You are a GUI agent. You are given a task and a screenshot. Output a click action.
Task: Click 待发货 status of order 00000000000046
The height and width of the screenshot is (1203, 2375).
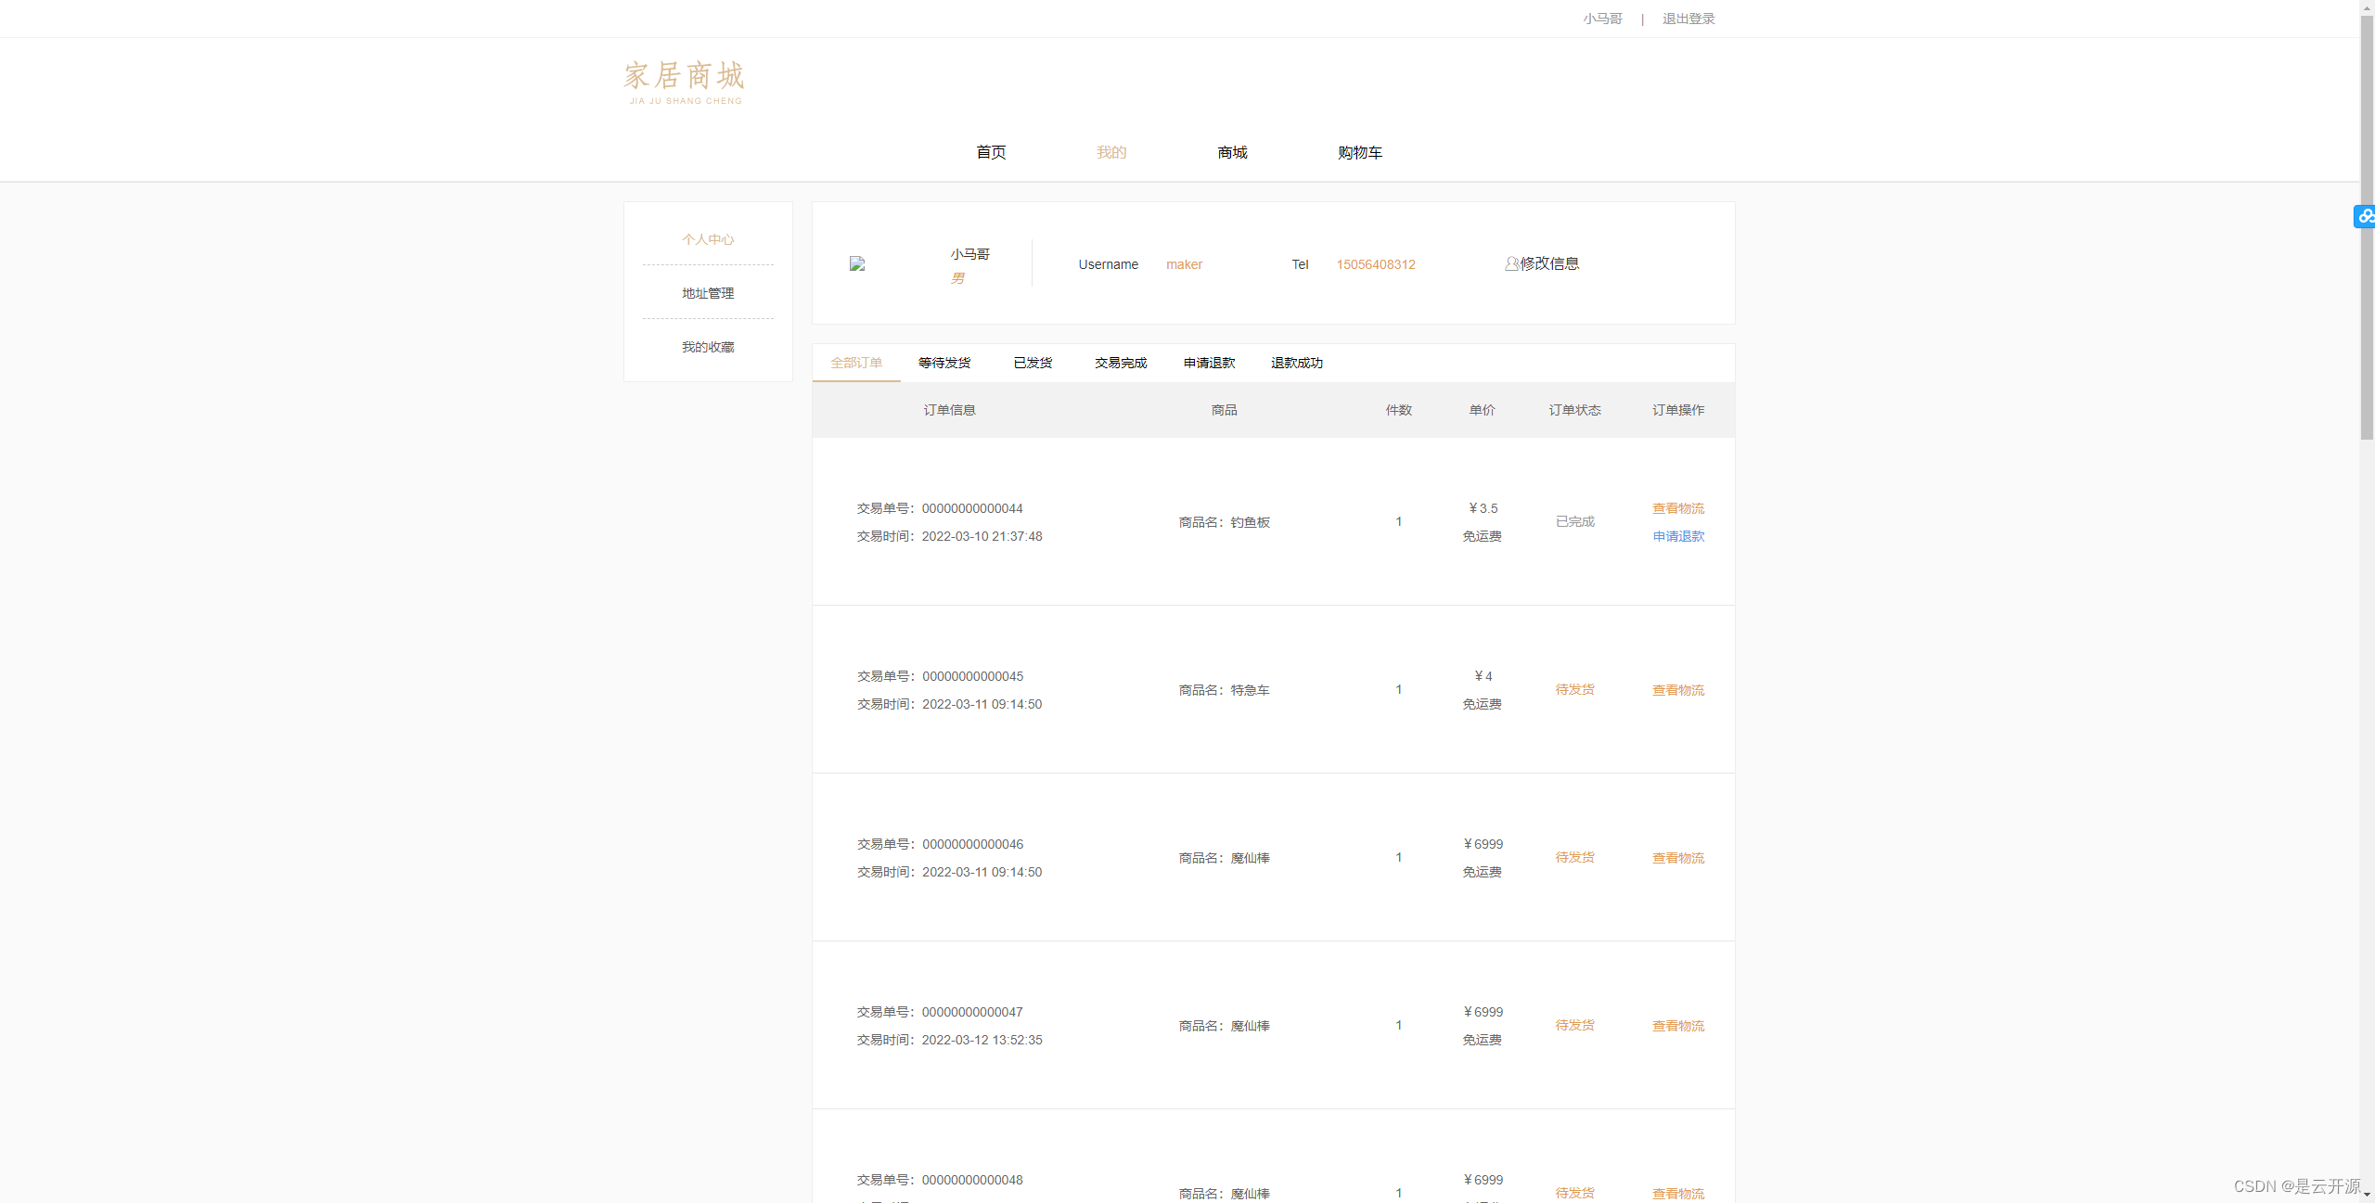click(1574, 857)
